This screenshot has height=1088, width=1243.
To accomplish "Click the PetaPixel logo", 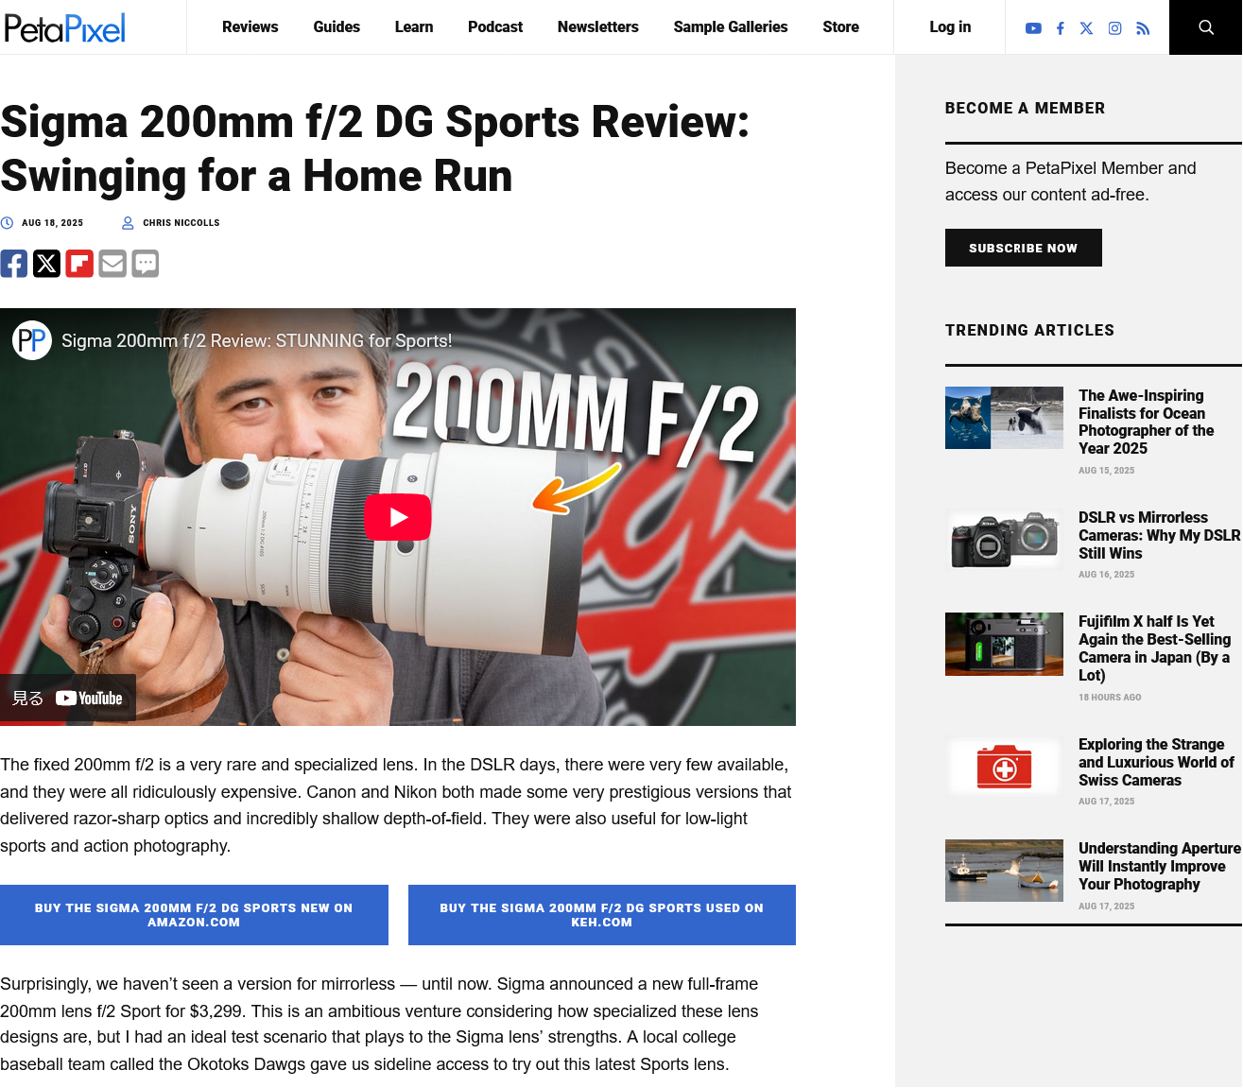I will [64, 28].
